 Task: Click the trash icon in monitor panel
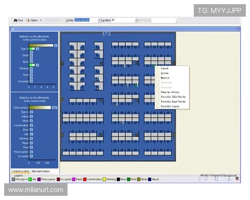point(237,179)
